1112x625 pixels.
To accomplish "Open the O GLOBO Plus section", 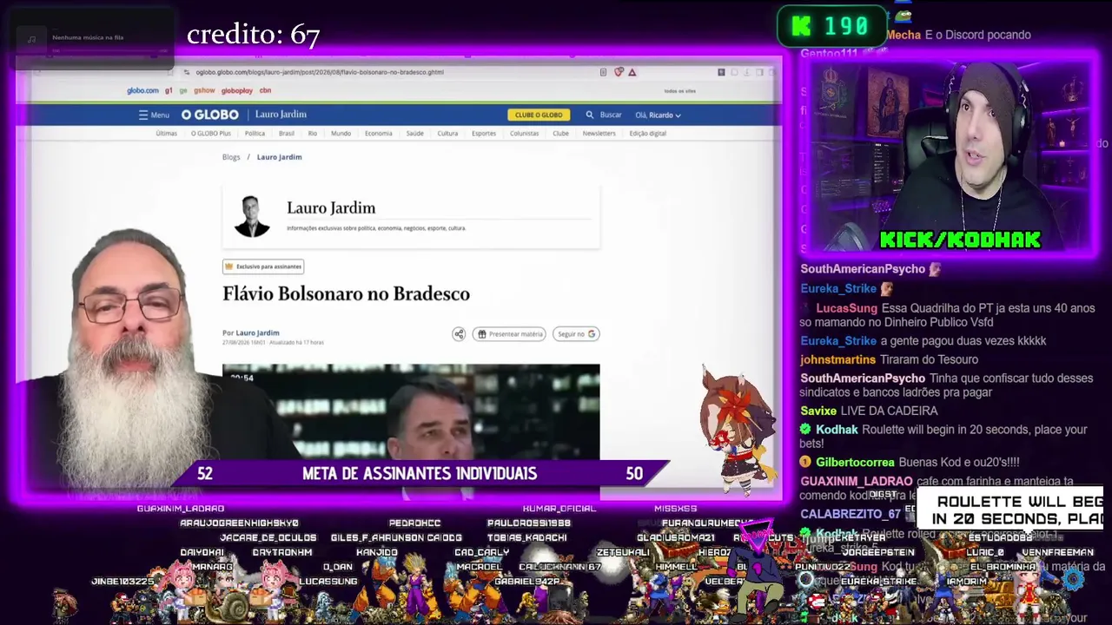I will tap(211, 134).
